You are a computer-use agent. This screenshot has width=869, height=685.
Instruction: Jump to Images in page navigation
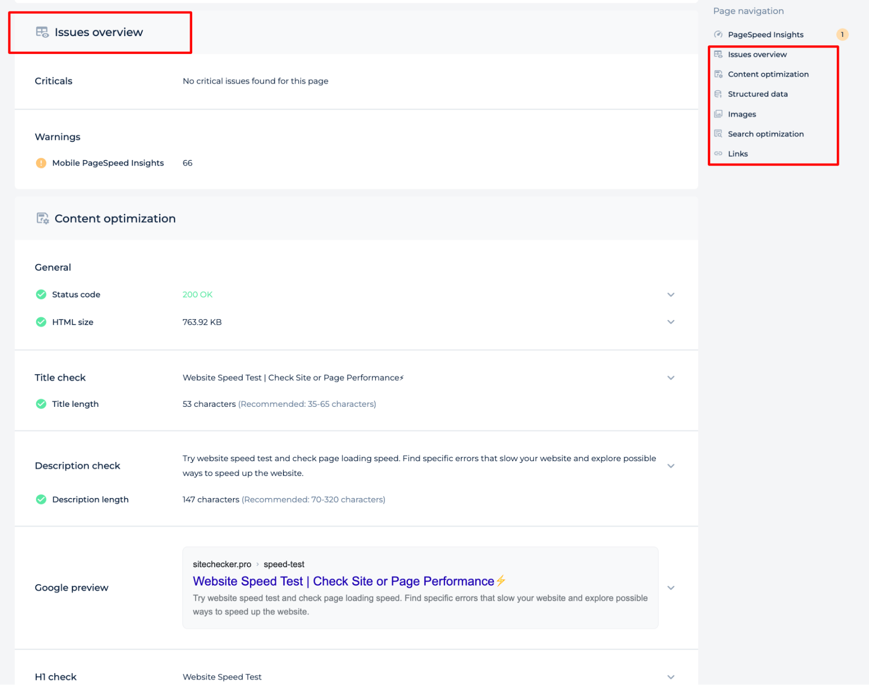pos(742,114)
